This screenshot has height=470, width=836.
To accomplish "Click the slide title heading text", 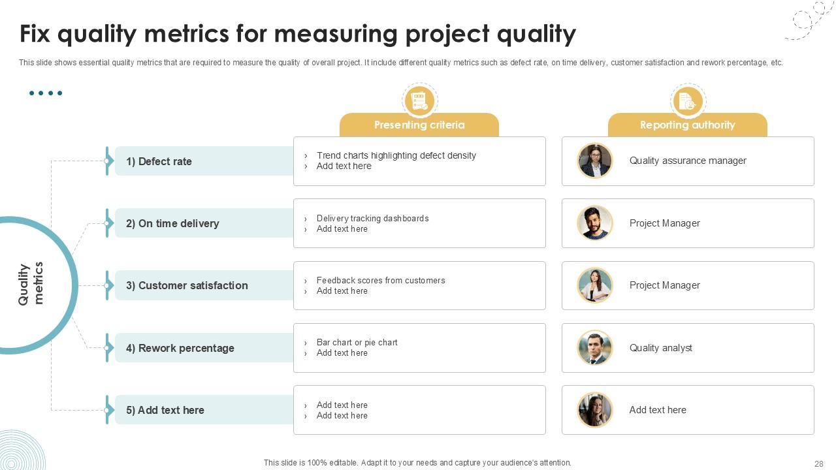I will 297,34.
